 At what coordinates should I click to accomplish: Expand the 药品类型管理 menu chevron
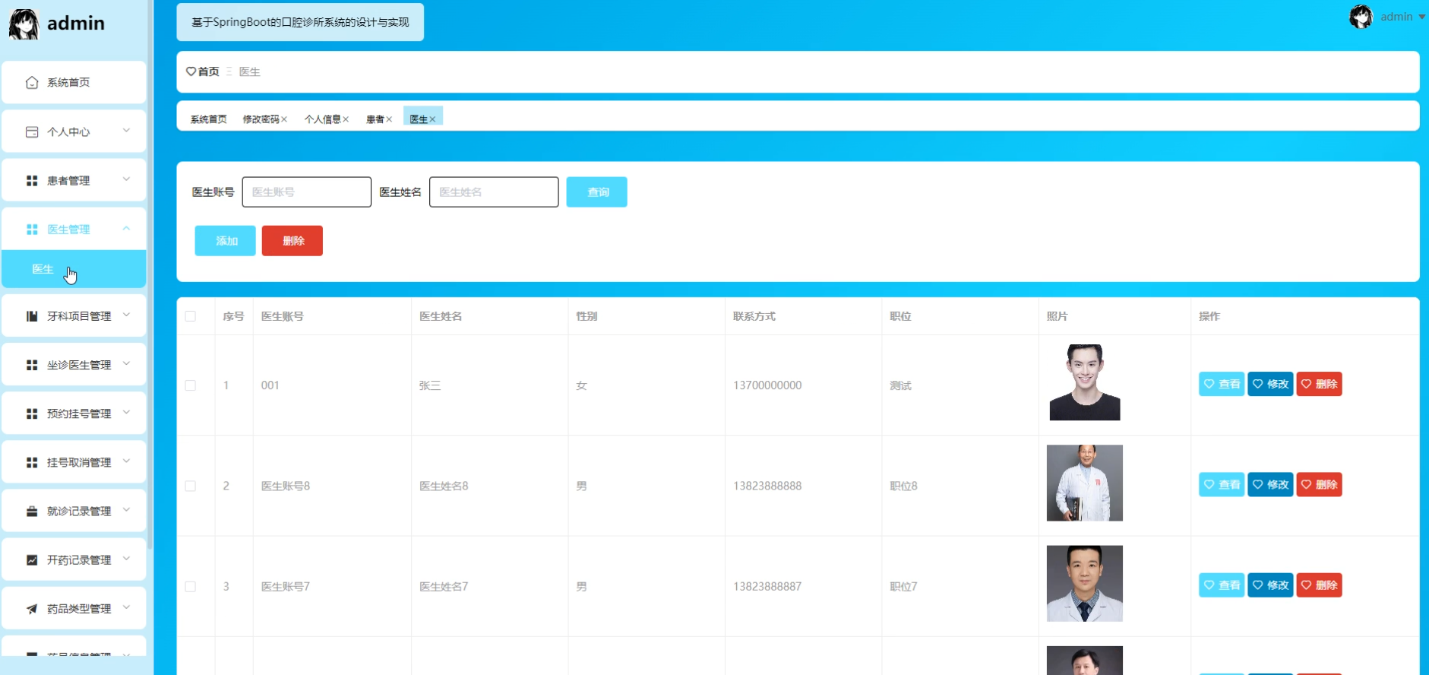coord(126,607)
